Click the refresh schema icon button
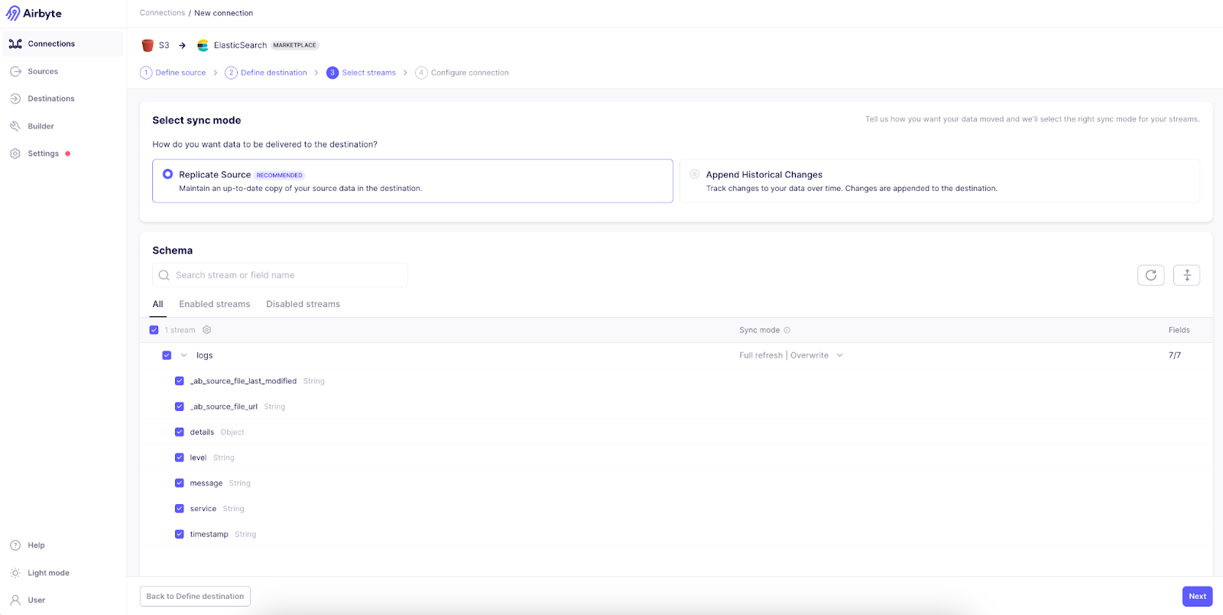 click(1150, 275)
